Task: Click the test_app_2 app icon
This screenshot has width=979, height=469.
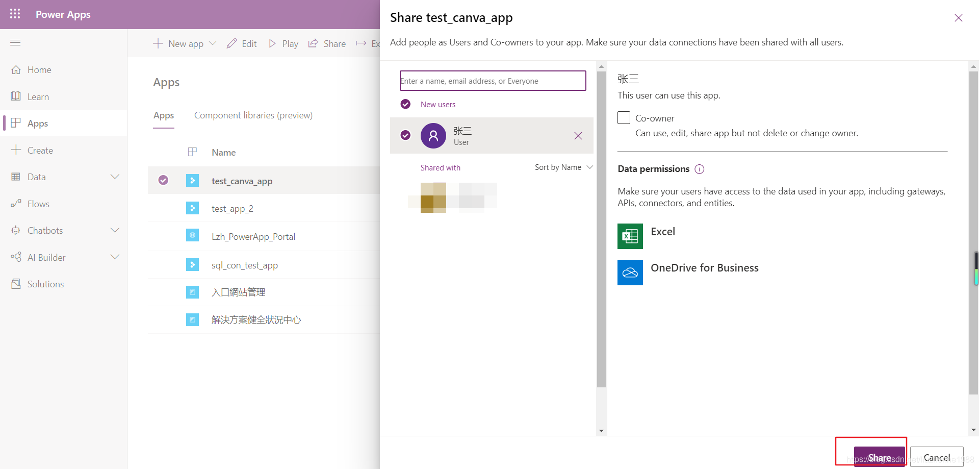Action: coord(192,208)
